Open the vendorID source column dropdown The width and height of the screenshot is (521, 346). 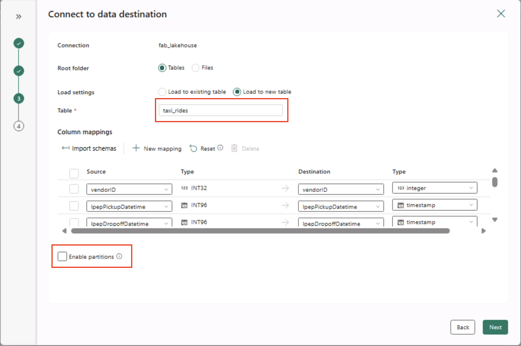point(129,189)
